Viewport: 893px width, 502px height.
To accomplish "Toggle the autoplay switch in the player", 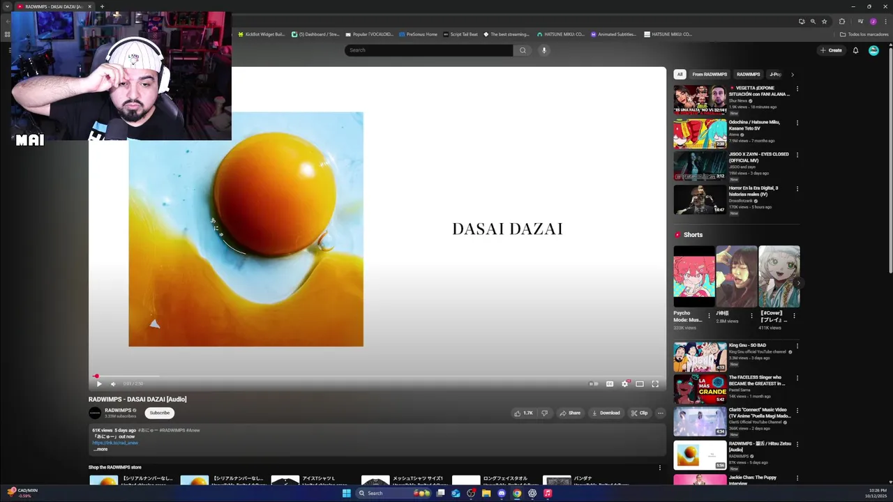I will pyautogui.click(x=594, y=383).
